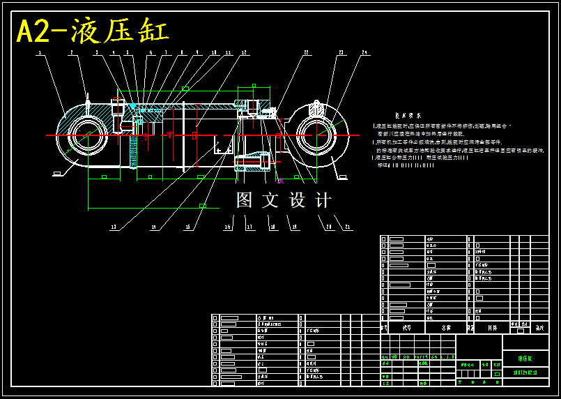The height and width of the screenshot is (399, 561).
Task: Click the green "液压缸" title block cell
Action: click(x=525, y=359)
